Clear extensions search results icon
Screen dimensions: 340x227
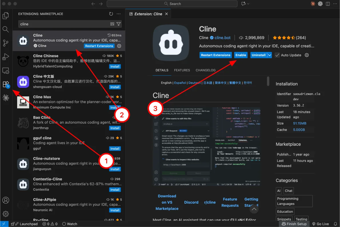coord(112,24)
